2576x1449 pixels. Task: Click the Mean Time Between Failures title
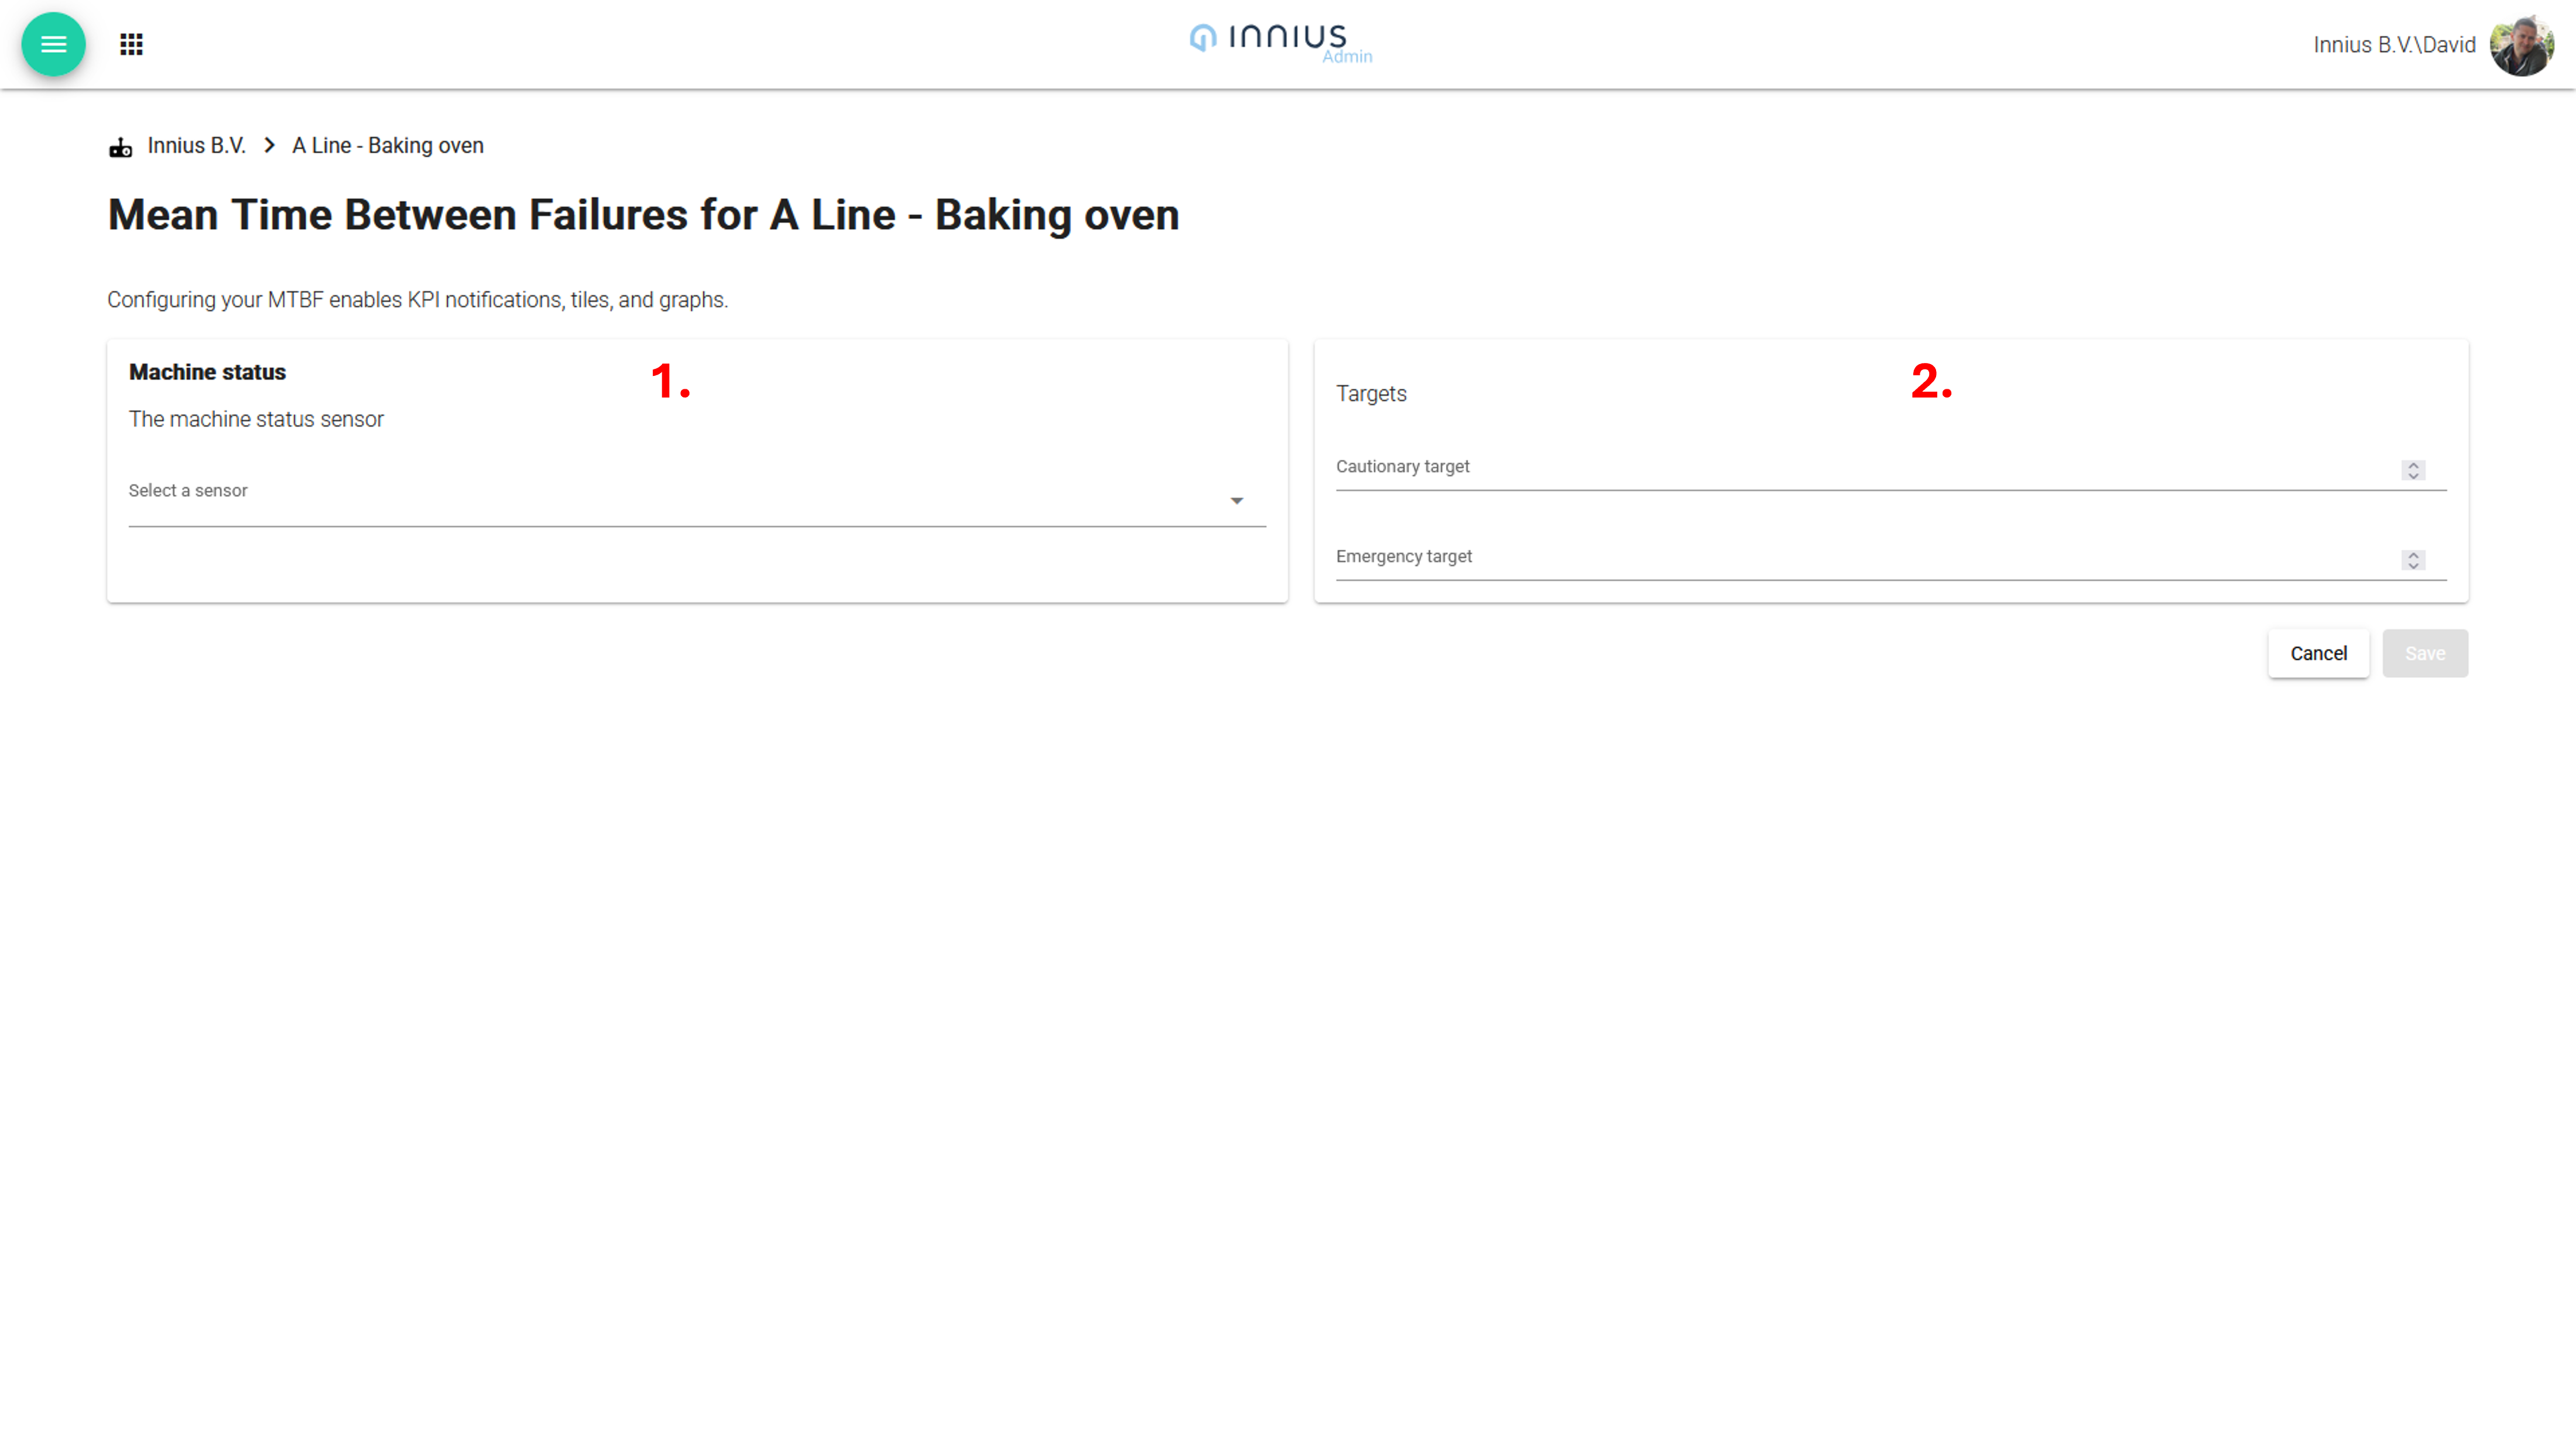coord(643,215)
